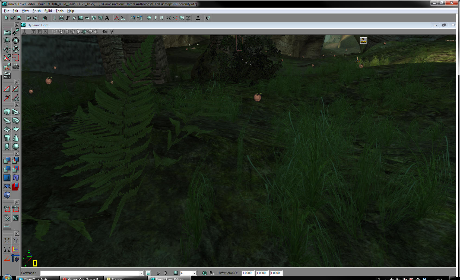The image size is (460, 280).
Task: Activate the Brush Rotate tool
Action: (x=16, y=41)
